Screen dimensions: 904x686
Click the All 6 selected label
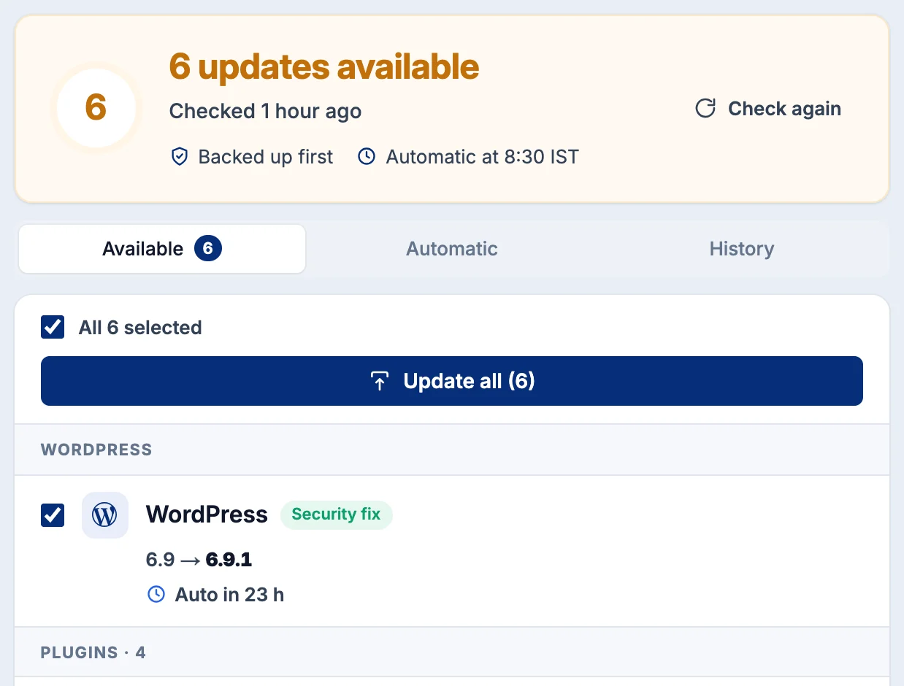(x=140, y=328)
